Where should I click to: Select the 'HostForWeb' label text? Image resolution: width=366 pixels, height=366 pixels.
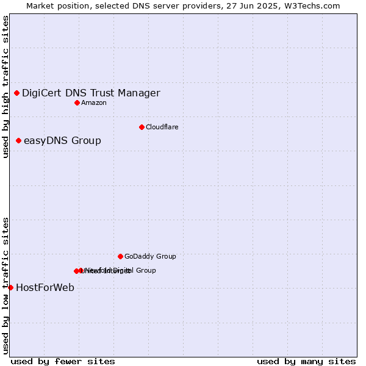coord(45,287)
